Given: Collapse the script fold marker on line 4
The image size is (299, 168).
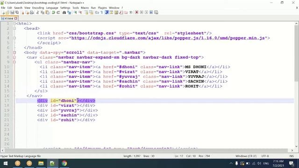Looking at the screenshot, I should coord(14,38).
